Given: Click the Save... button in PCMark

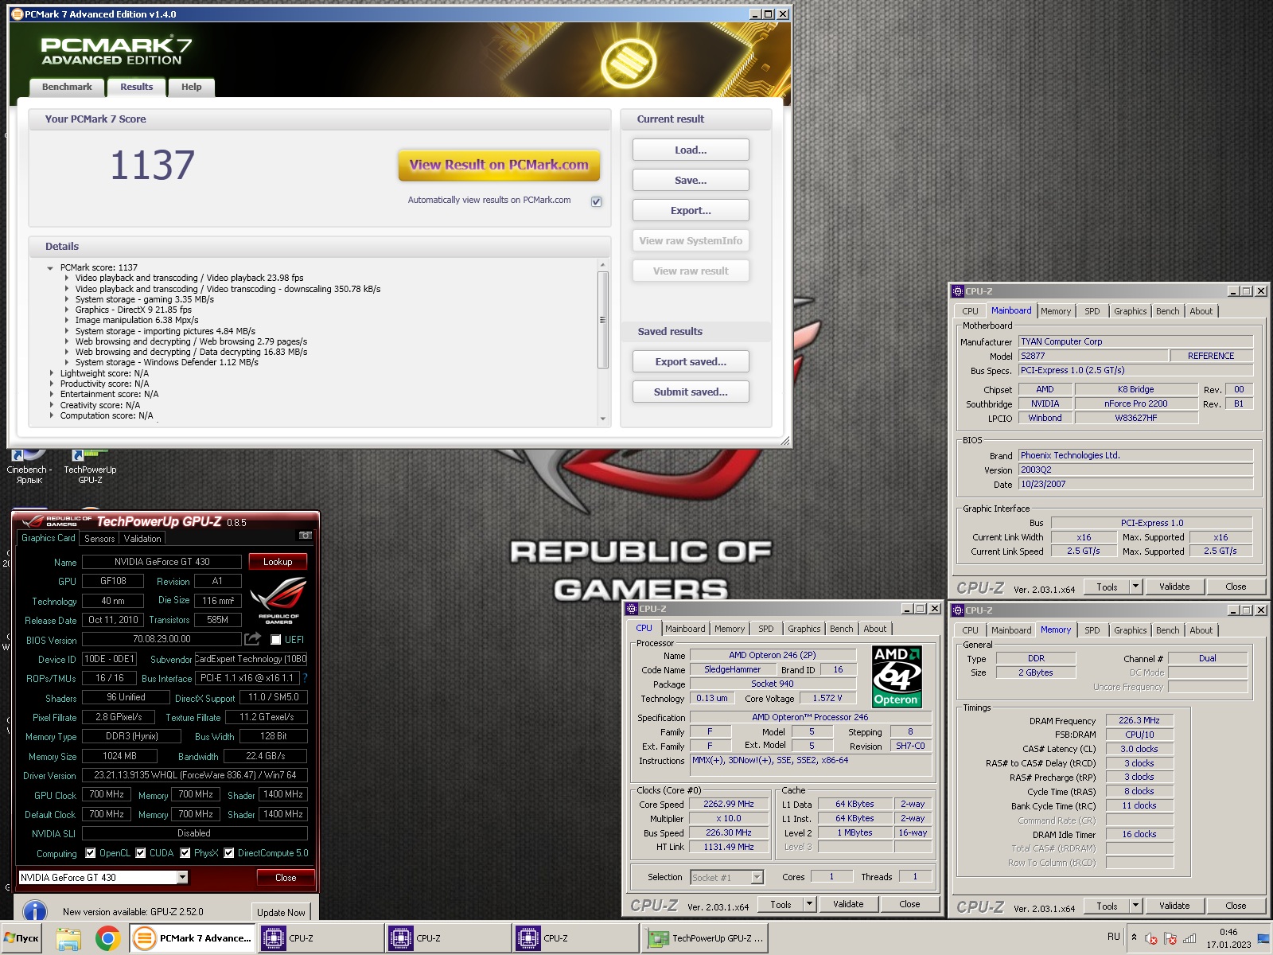Looking at the screenshot, I should click(x=691, y=180).
